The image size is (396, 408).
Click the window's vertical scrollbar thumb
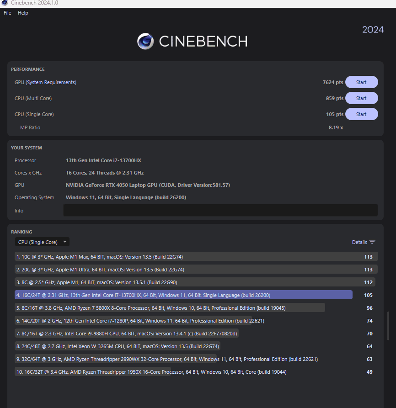[x=388, y=326]
